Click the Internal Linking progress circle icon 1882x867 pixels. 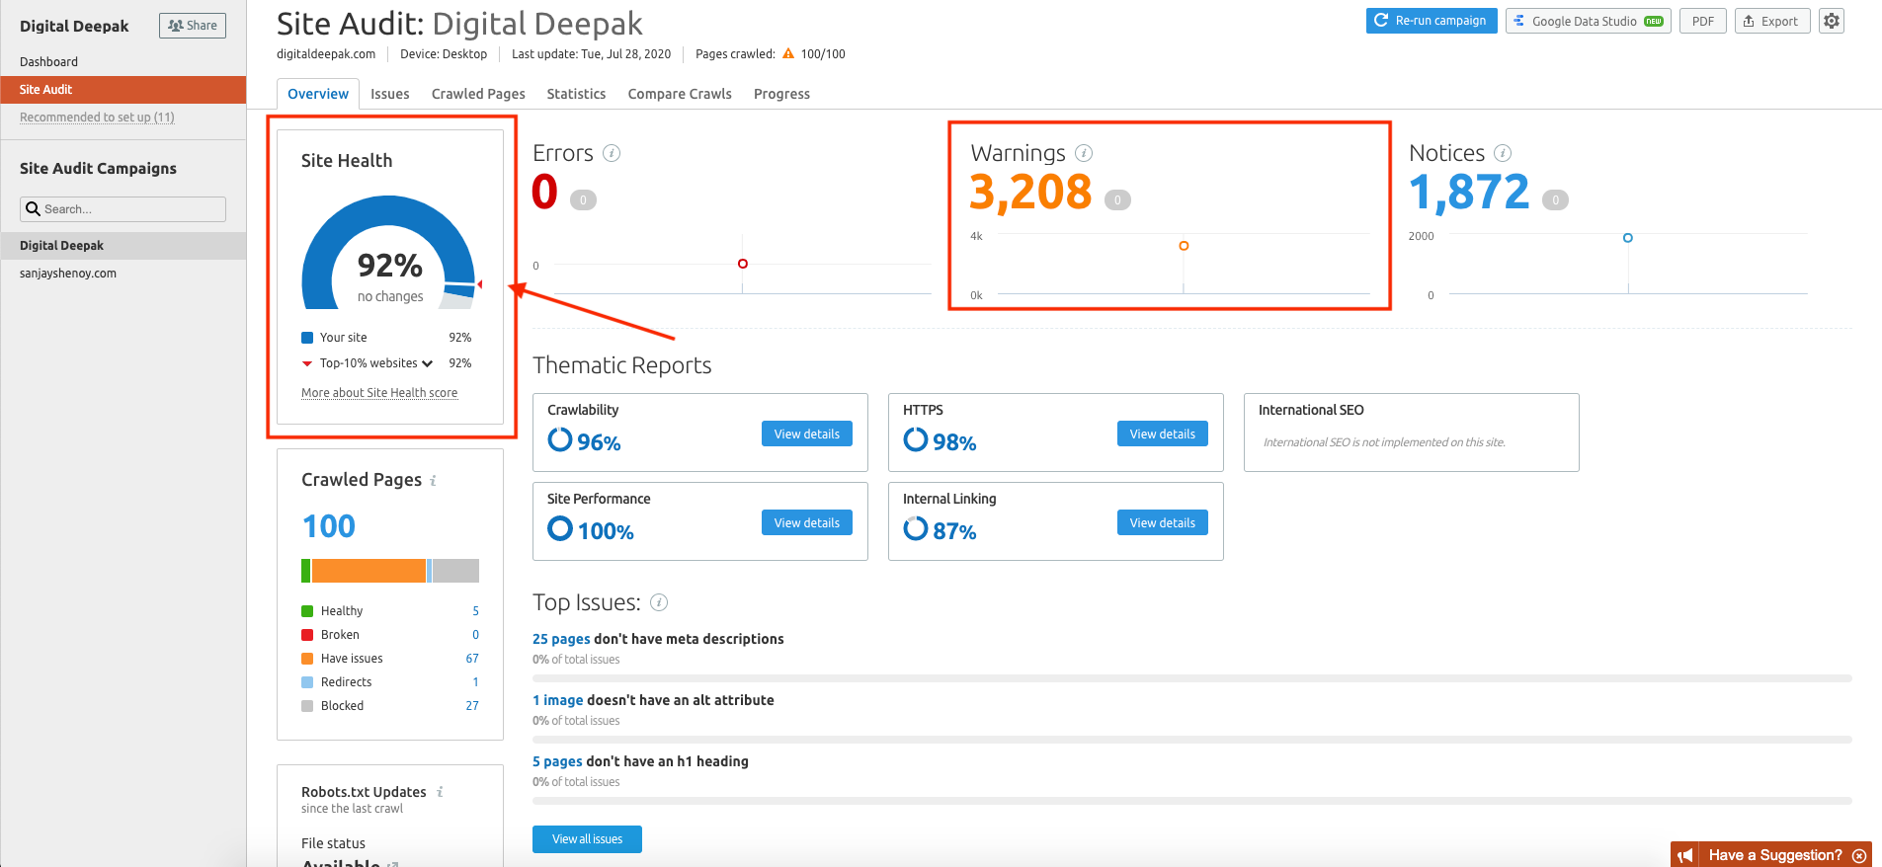(x=916, y=528)
